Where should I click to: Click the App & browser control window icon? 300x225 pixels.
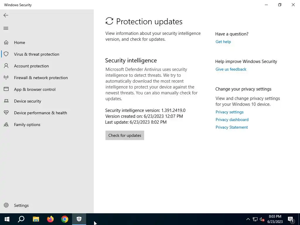(6, 89)
